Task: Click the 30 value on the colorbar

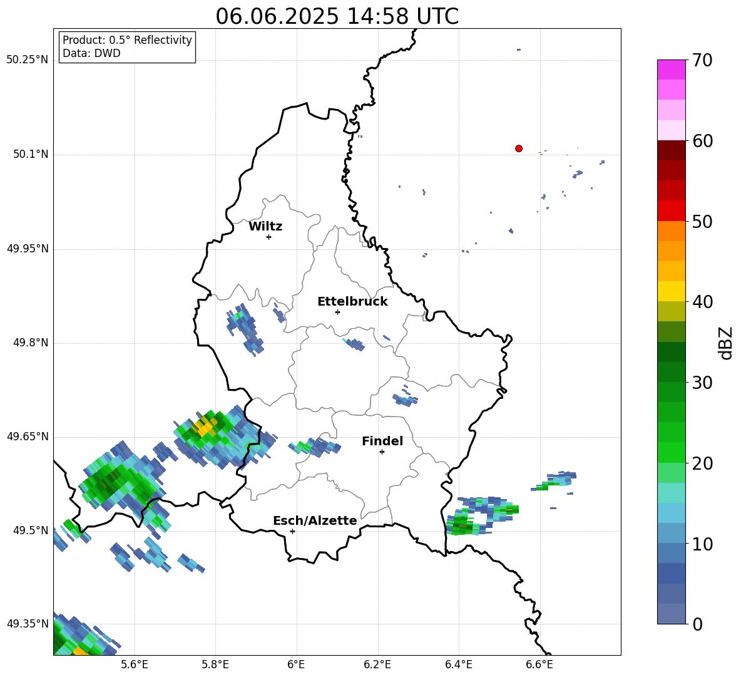Action: [x=702, y=383]
